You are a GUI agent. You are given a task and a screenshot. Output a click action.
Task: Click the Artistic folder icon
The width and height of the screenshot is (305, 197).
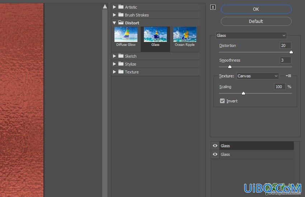coord(121,7)
